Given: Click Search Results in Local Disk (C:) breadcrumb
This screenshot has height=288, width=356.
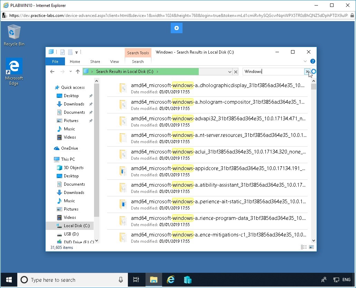Looking at the screenshot, I should [x=125, y=72].
